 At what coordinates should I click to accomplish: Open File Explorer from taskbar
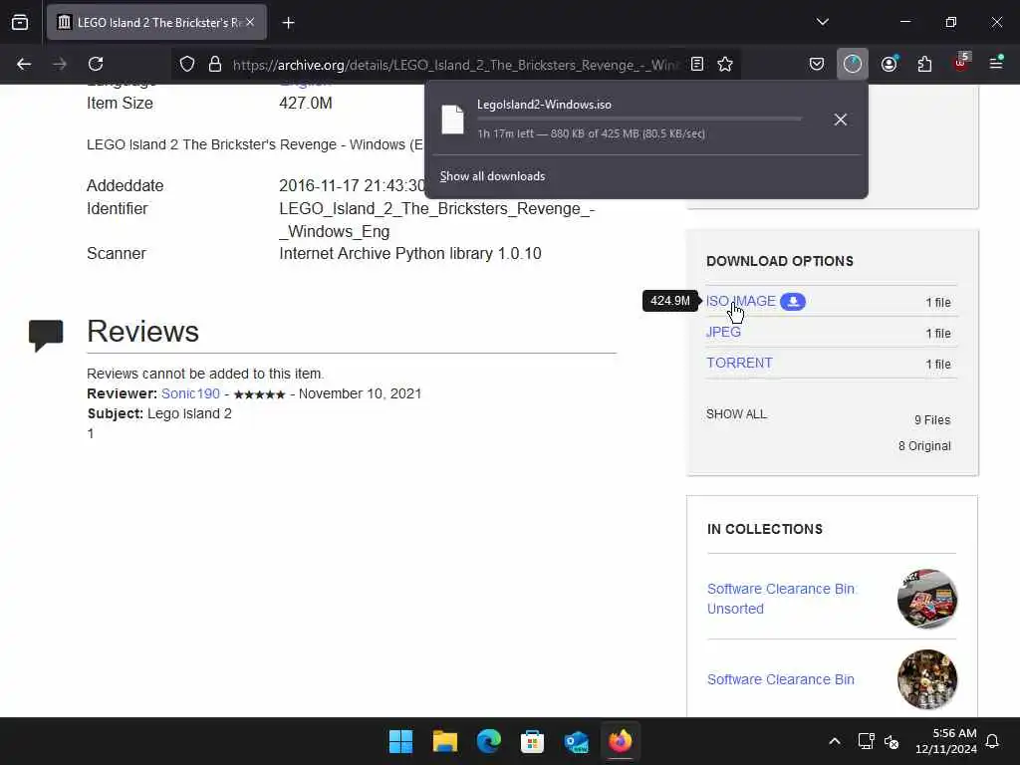point(445,741)
